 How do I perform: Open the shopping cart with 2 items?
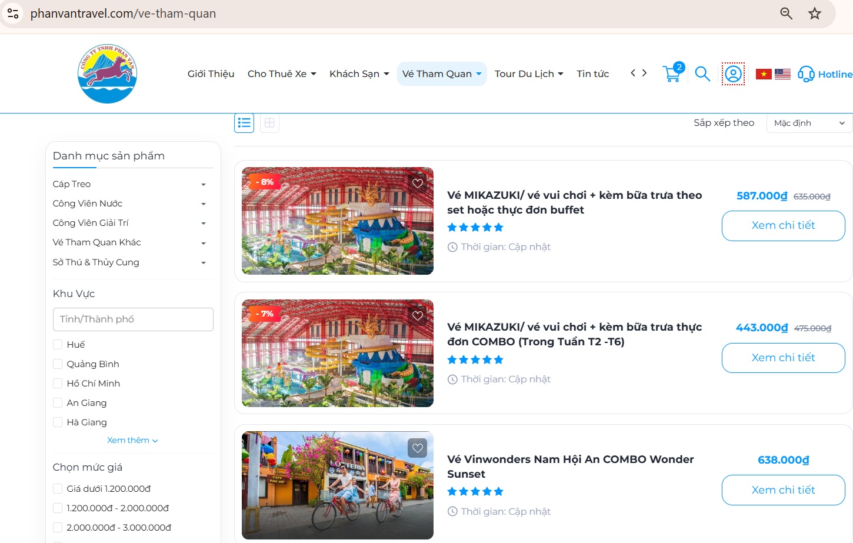tap(671, 73)
